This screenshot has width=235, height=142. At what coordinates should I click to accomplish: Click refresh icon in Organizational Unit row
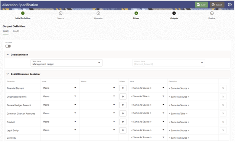[x=123, y=97]
